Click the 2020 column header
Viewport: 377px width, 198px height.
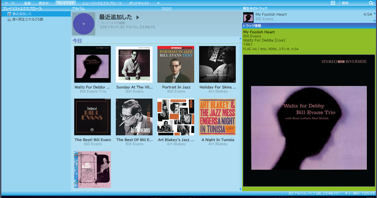click(x=167, y=8)
